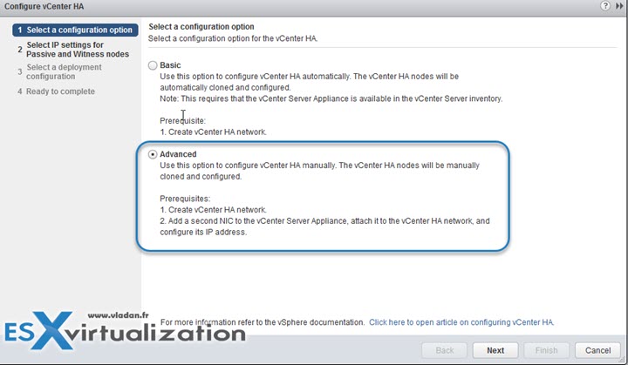
Task: Click the Finish button
Action: click(546, 350)
